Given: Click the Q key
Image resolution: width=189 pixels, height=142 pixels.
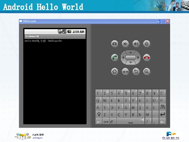Looking at the screenshot, I should [99, 100].
